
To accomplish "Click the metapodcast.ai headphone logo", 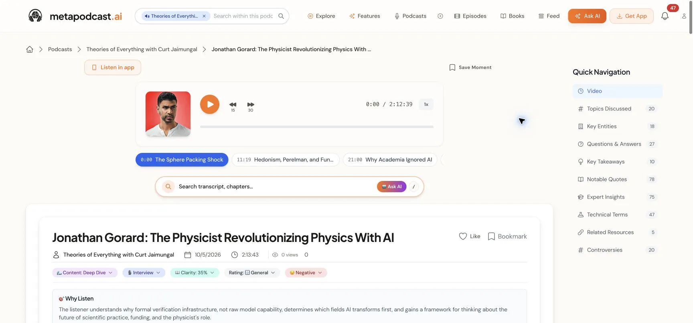I will pyautogui.click(x=35, y=16).
